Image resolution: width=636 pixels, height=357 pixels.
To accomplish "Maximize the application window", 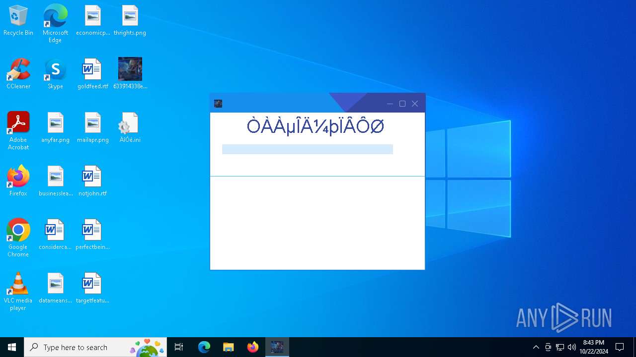I will [402, 104].
